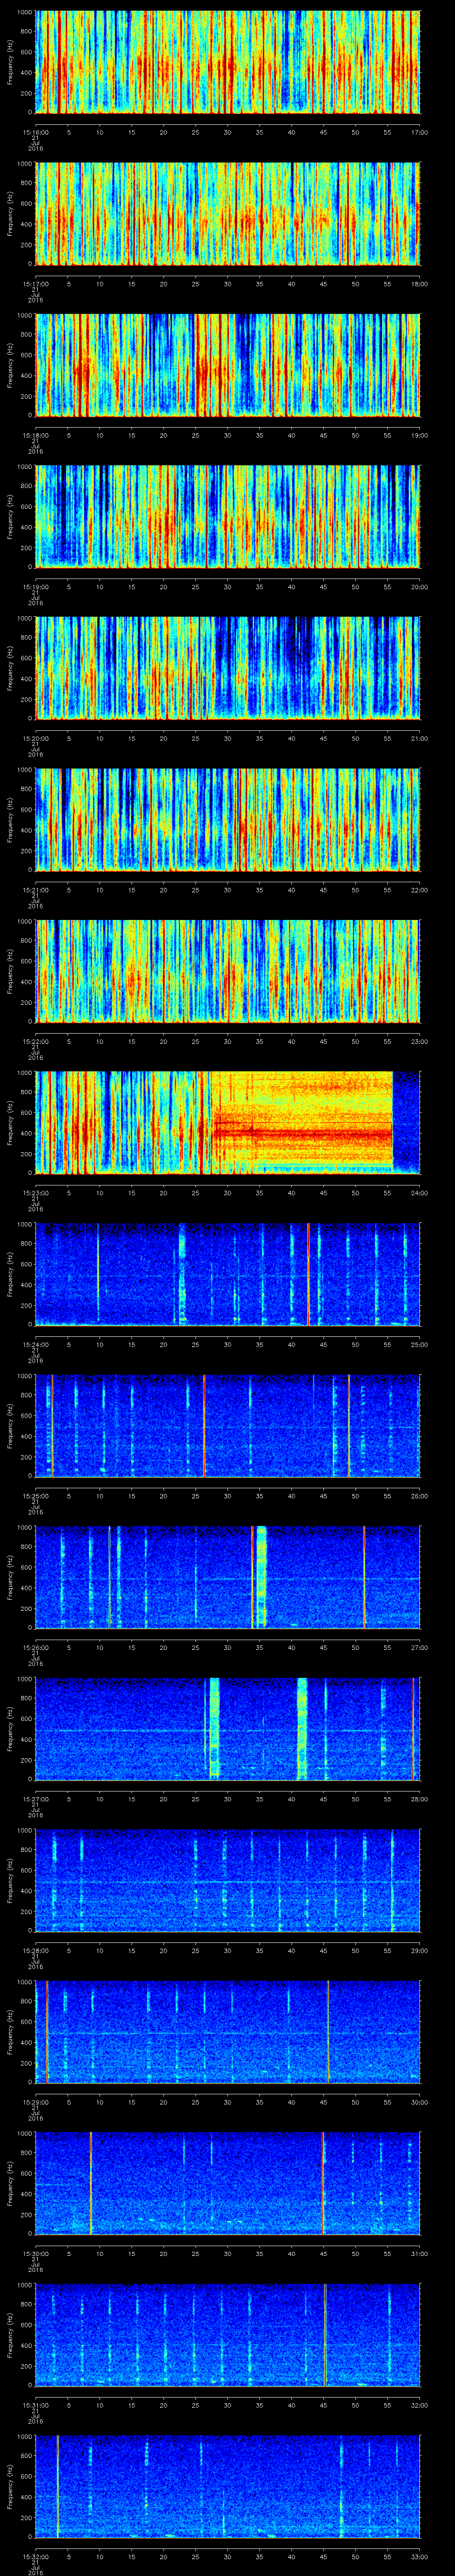Click the vertical line near 45s in 15:31 panel

[x=325, y=2333]
